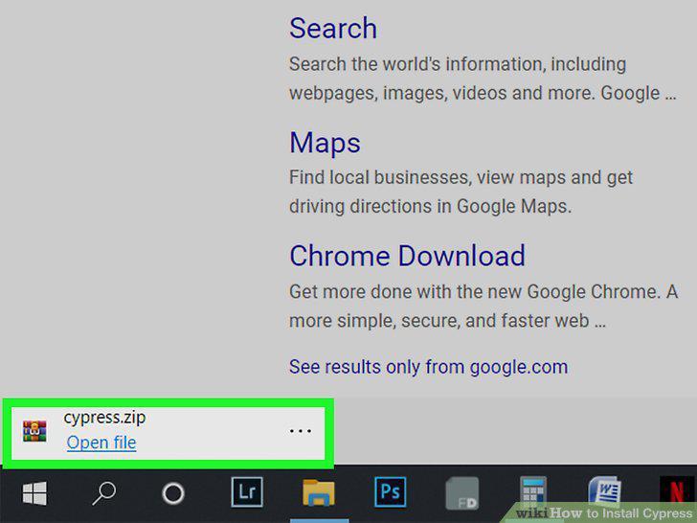The height and width of the screenshot is (523, 697).
Task: Open the Chrome Download result link
Action: click(407, 256)
